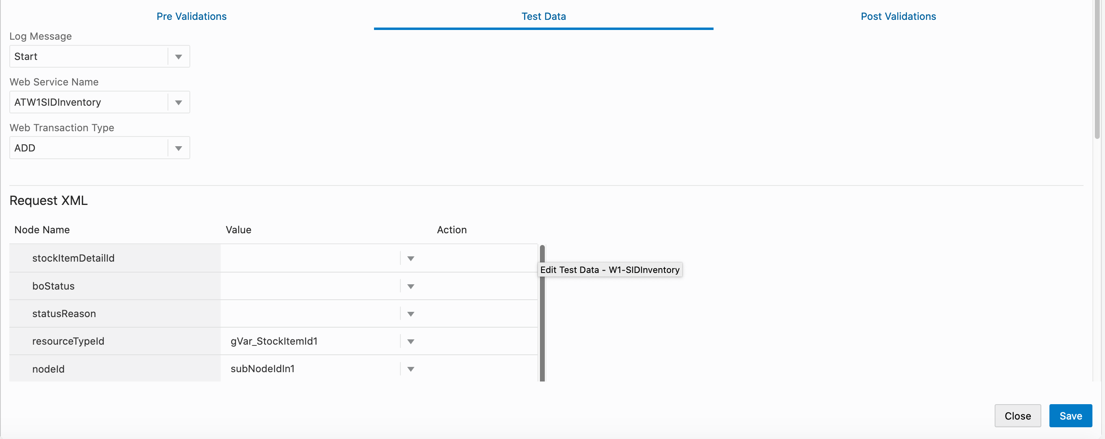Open the Log Message dropdown

click(x=178, y=56)
